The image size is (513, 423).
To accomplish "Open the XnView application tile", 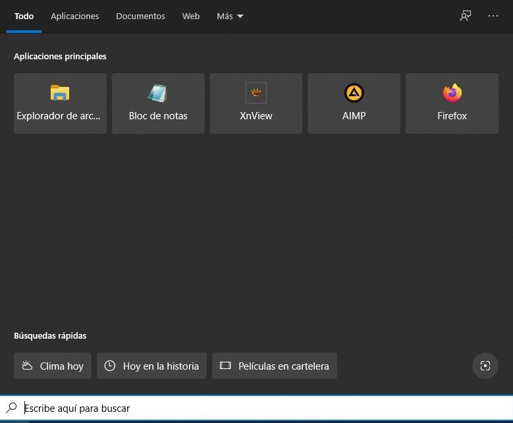I will coord(256,103).
